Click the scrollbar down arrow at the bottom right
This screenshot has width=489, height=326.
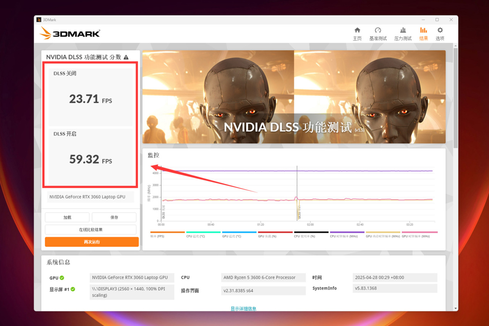(455, 308)
